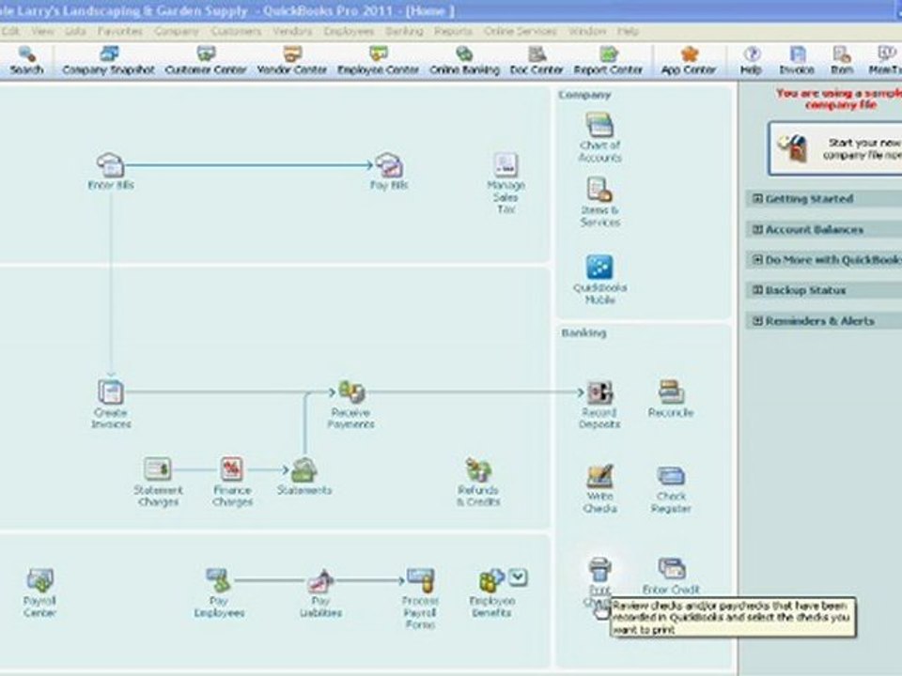Open the Edit menu
The width and height of the screenshot is (902, 676).
click(10, 31)
